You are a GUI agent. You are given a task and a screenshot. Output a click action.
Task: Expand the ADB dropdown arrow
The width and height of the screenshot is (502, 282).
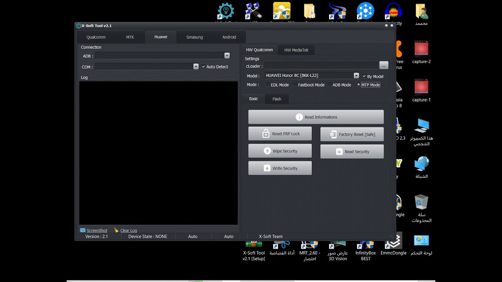click(x=227, y=56)
